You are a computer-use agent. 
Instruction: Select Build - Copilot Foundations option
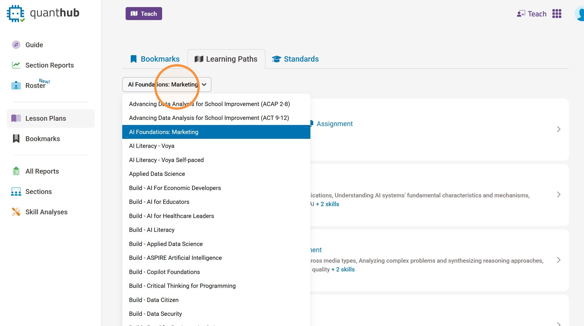(216, 272)
